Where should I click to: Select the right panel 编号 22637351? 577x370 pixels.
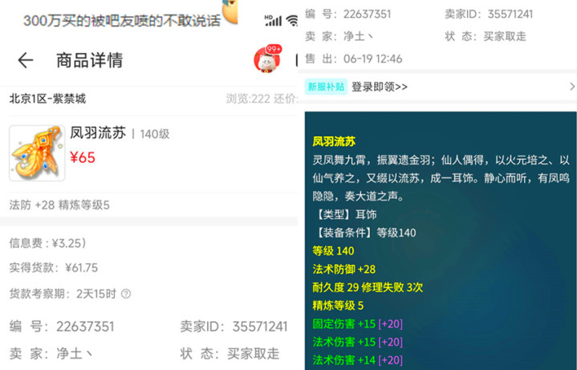click(x=348, y=14)
